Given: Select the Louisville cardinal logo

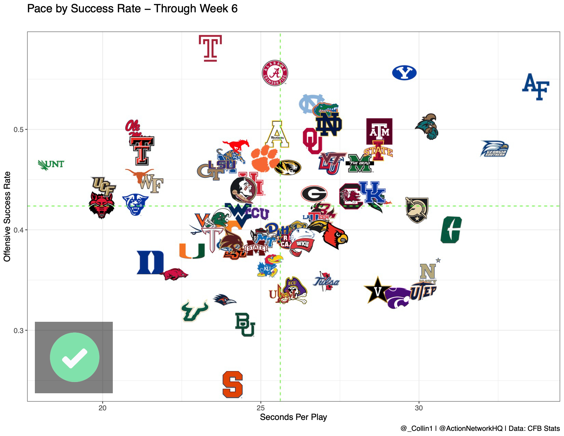Looking at the screenshot, I should [335, 236].
